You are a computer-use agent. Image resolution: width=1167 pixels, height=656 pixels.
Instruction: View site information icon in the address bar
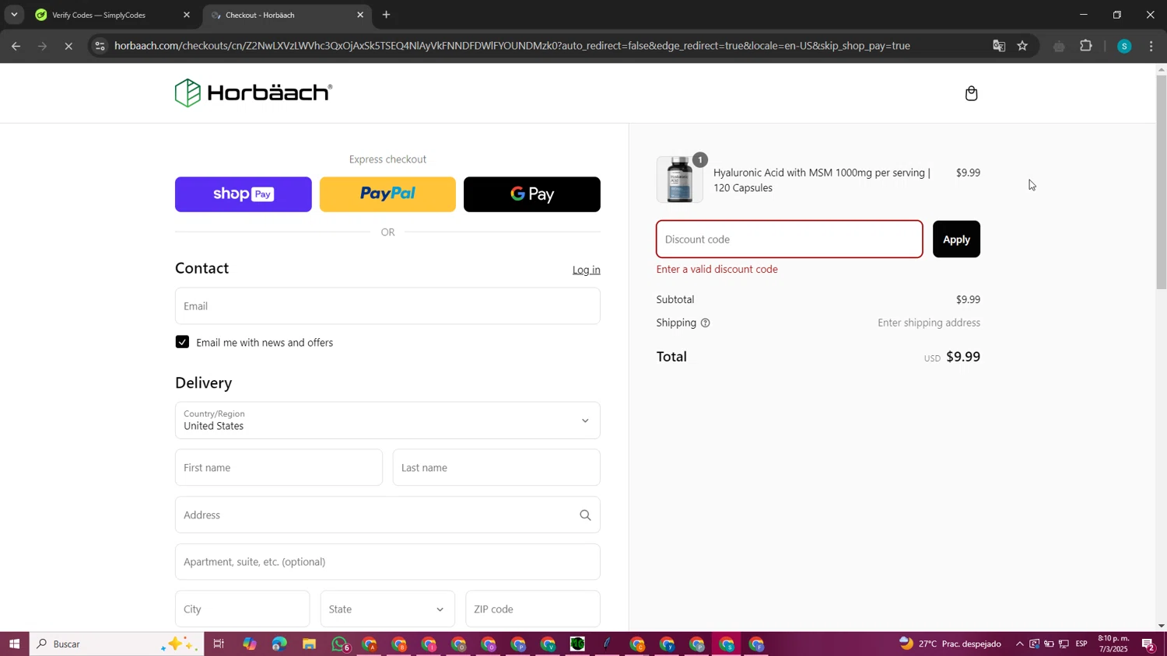99,46
